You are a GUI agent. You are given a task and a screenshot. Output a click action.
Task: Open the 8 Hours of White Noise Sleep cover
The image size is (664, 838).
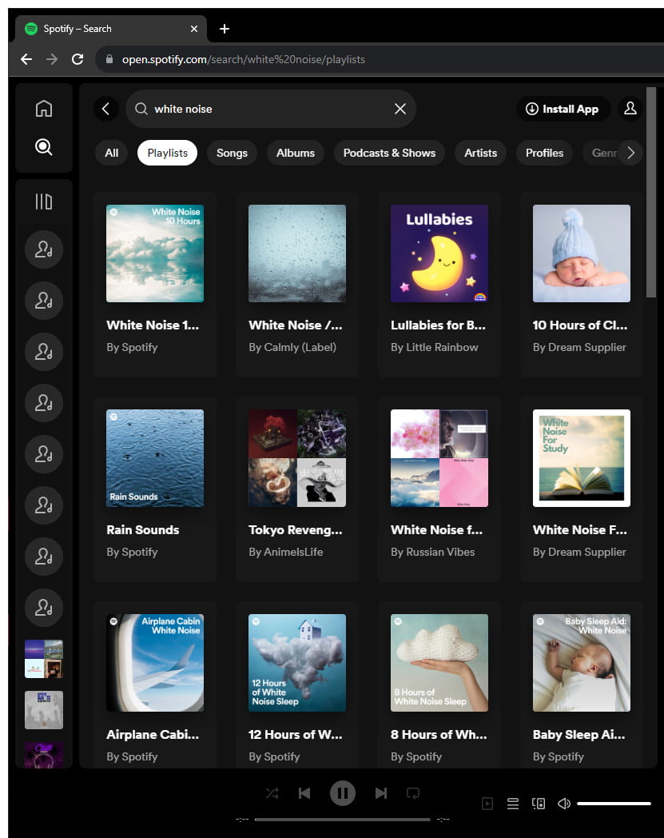click(439, 663)
